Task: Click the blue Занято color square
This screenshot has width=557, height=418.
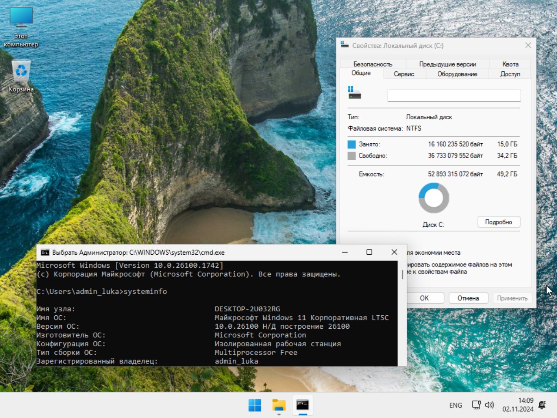Action: (x=352, y=144)
